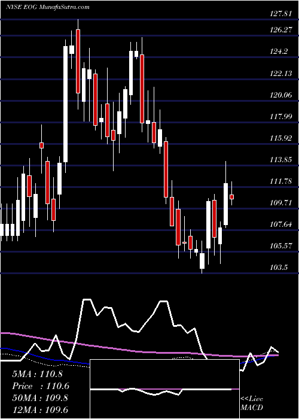
Task: Select the 127.81 price axis label
Action: click(x=280, y=14)
